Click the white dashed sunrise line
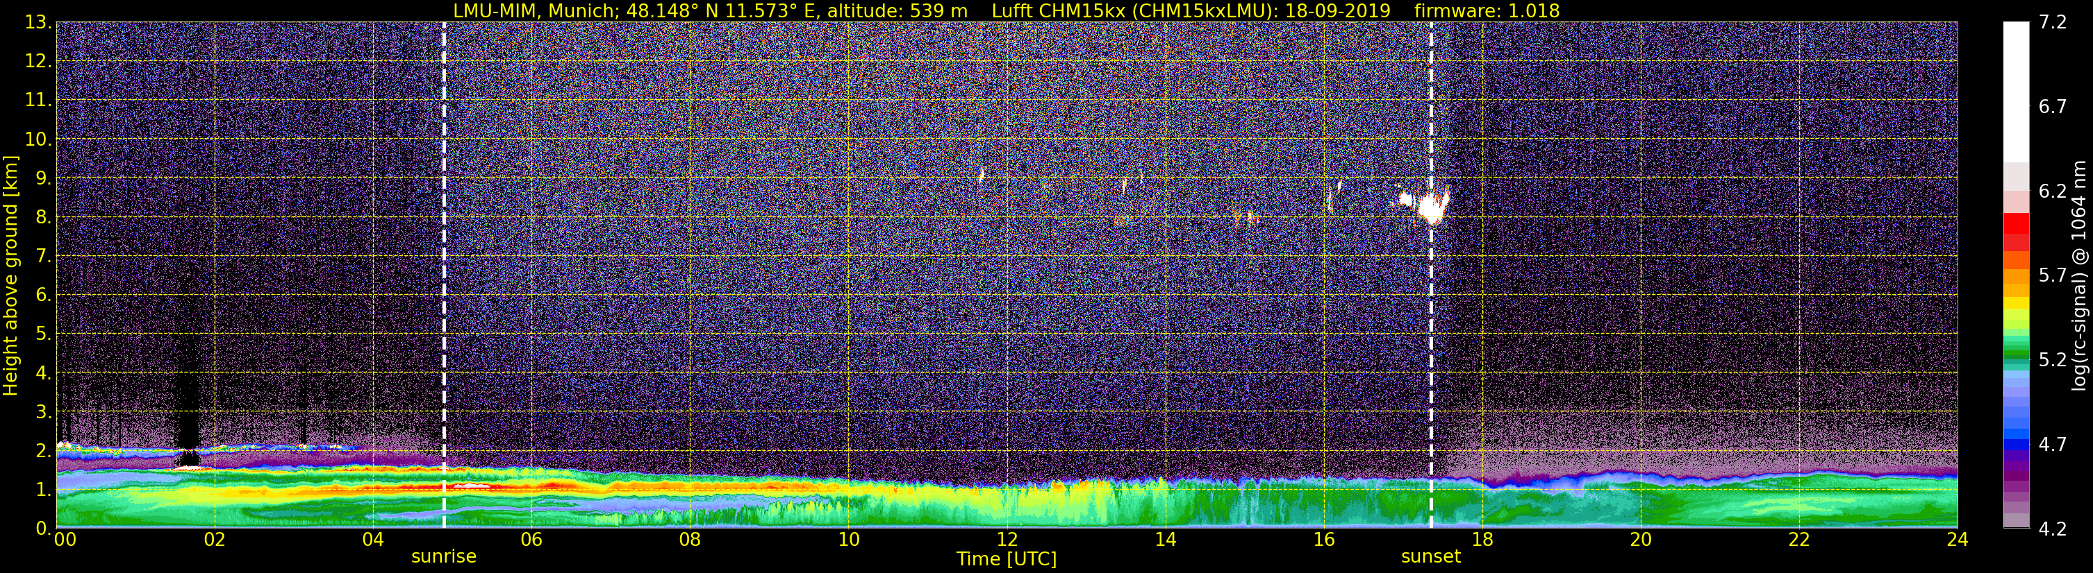This screenshot has height=573, width=2093. (444, 275)
